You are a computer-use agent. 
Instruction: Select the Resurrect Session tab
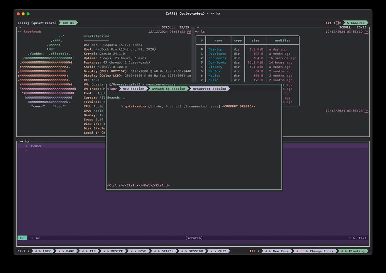[209, 89]
